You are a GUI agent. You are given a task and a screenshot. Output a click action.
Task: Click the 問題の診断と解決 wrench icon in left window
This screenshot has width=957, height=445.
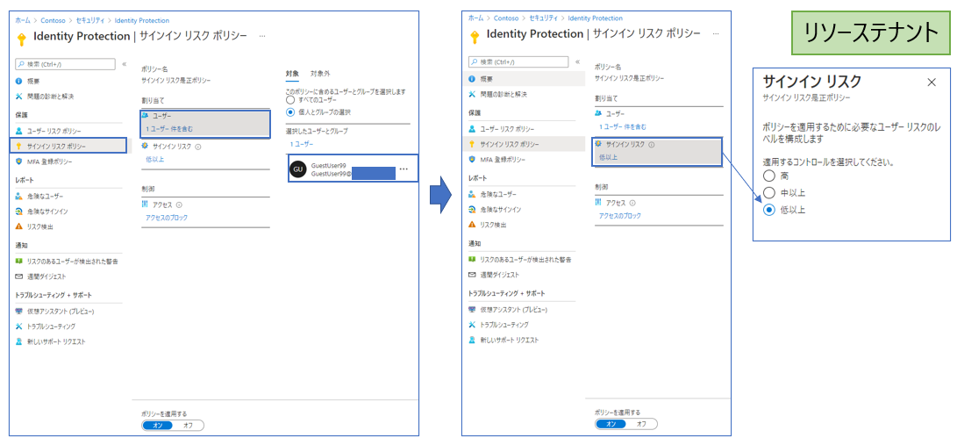[19, 97]
